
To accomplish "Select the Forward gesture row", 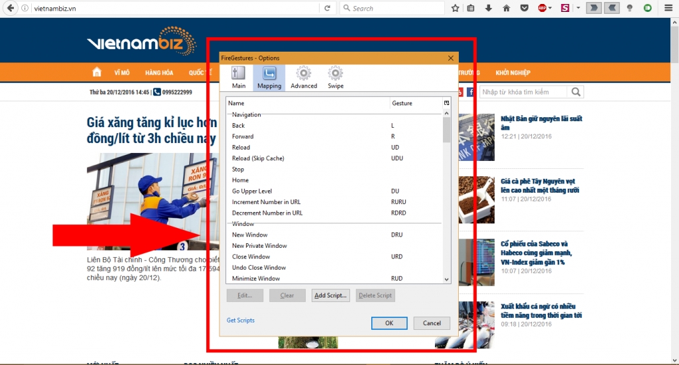I will point(334,136).
